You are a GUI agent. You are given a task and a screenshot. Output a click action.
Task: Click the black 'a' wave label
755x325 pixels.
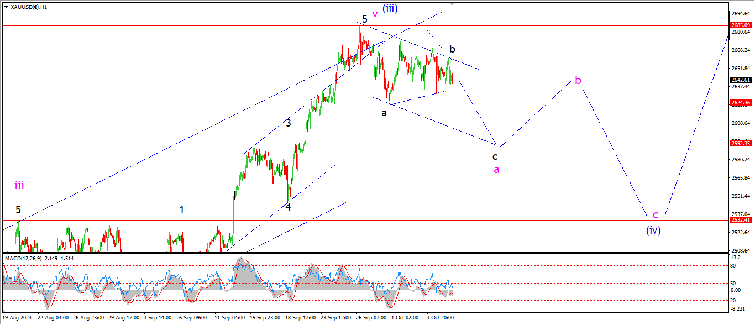tap(384, 113)
